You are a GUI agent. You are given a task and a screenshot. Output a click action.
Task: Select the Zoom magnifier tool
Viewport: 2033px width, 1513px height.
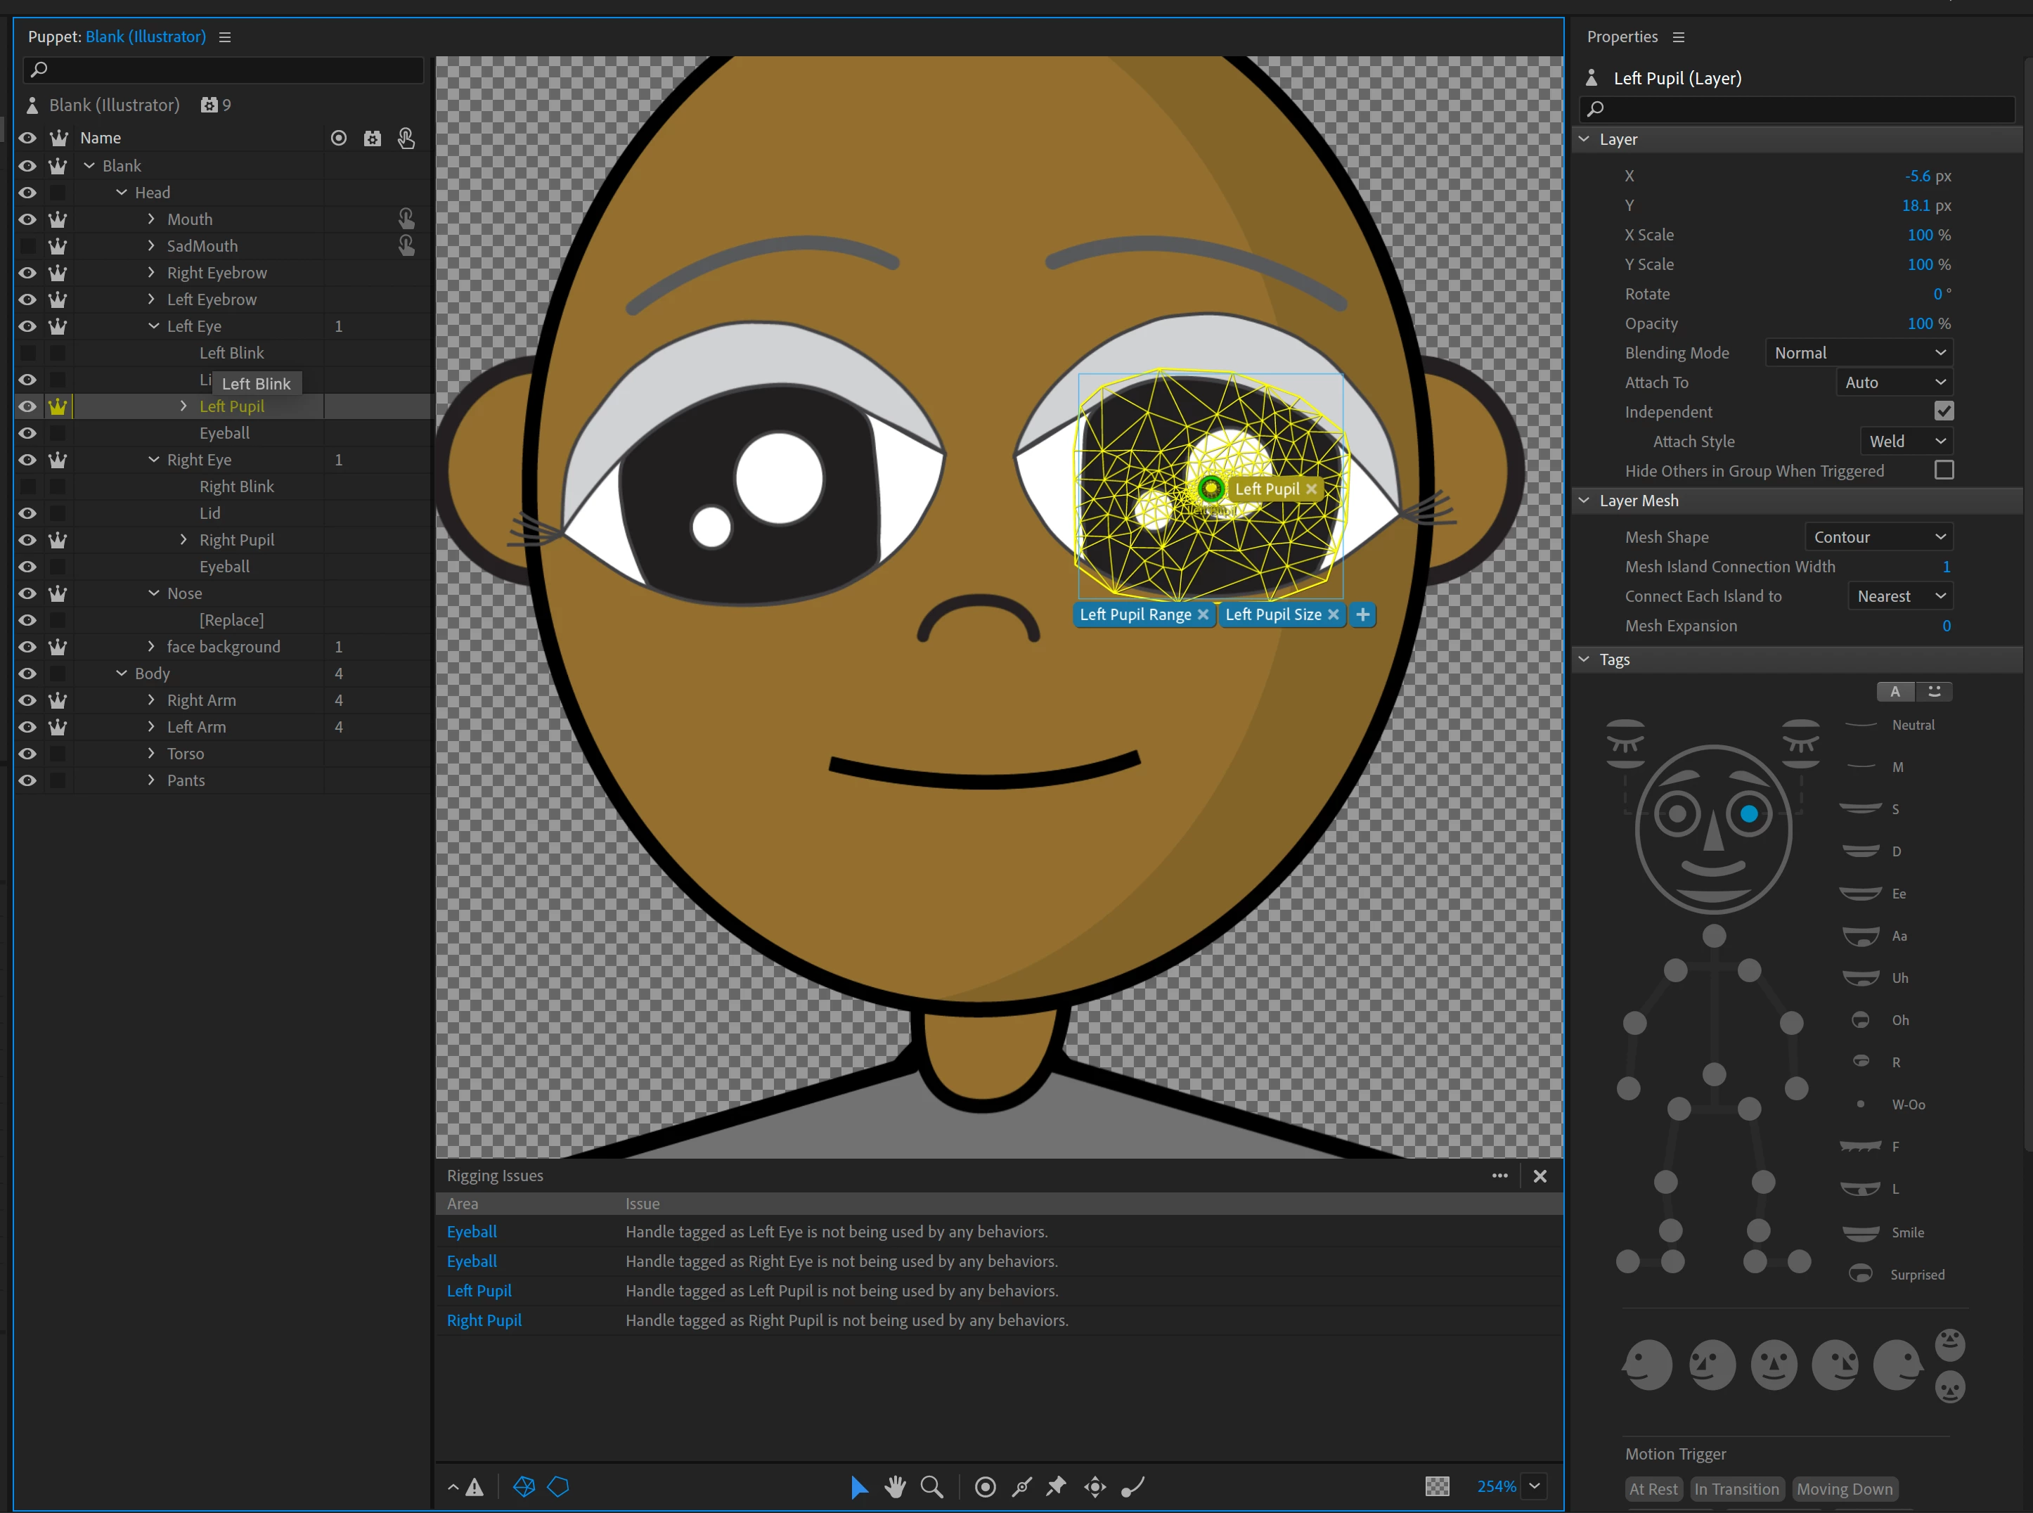point(931,1486)
